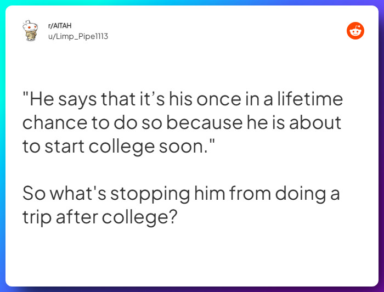Click the question mark ending the reply
384x292 pixels.
click(172, 216)
